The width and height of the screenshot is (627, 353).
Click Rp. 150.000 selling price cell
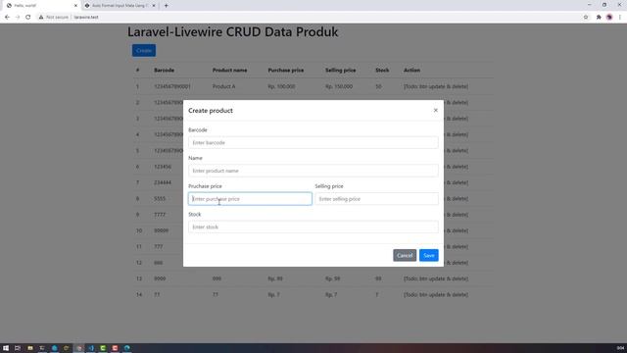coord(339,86)
